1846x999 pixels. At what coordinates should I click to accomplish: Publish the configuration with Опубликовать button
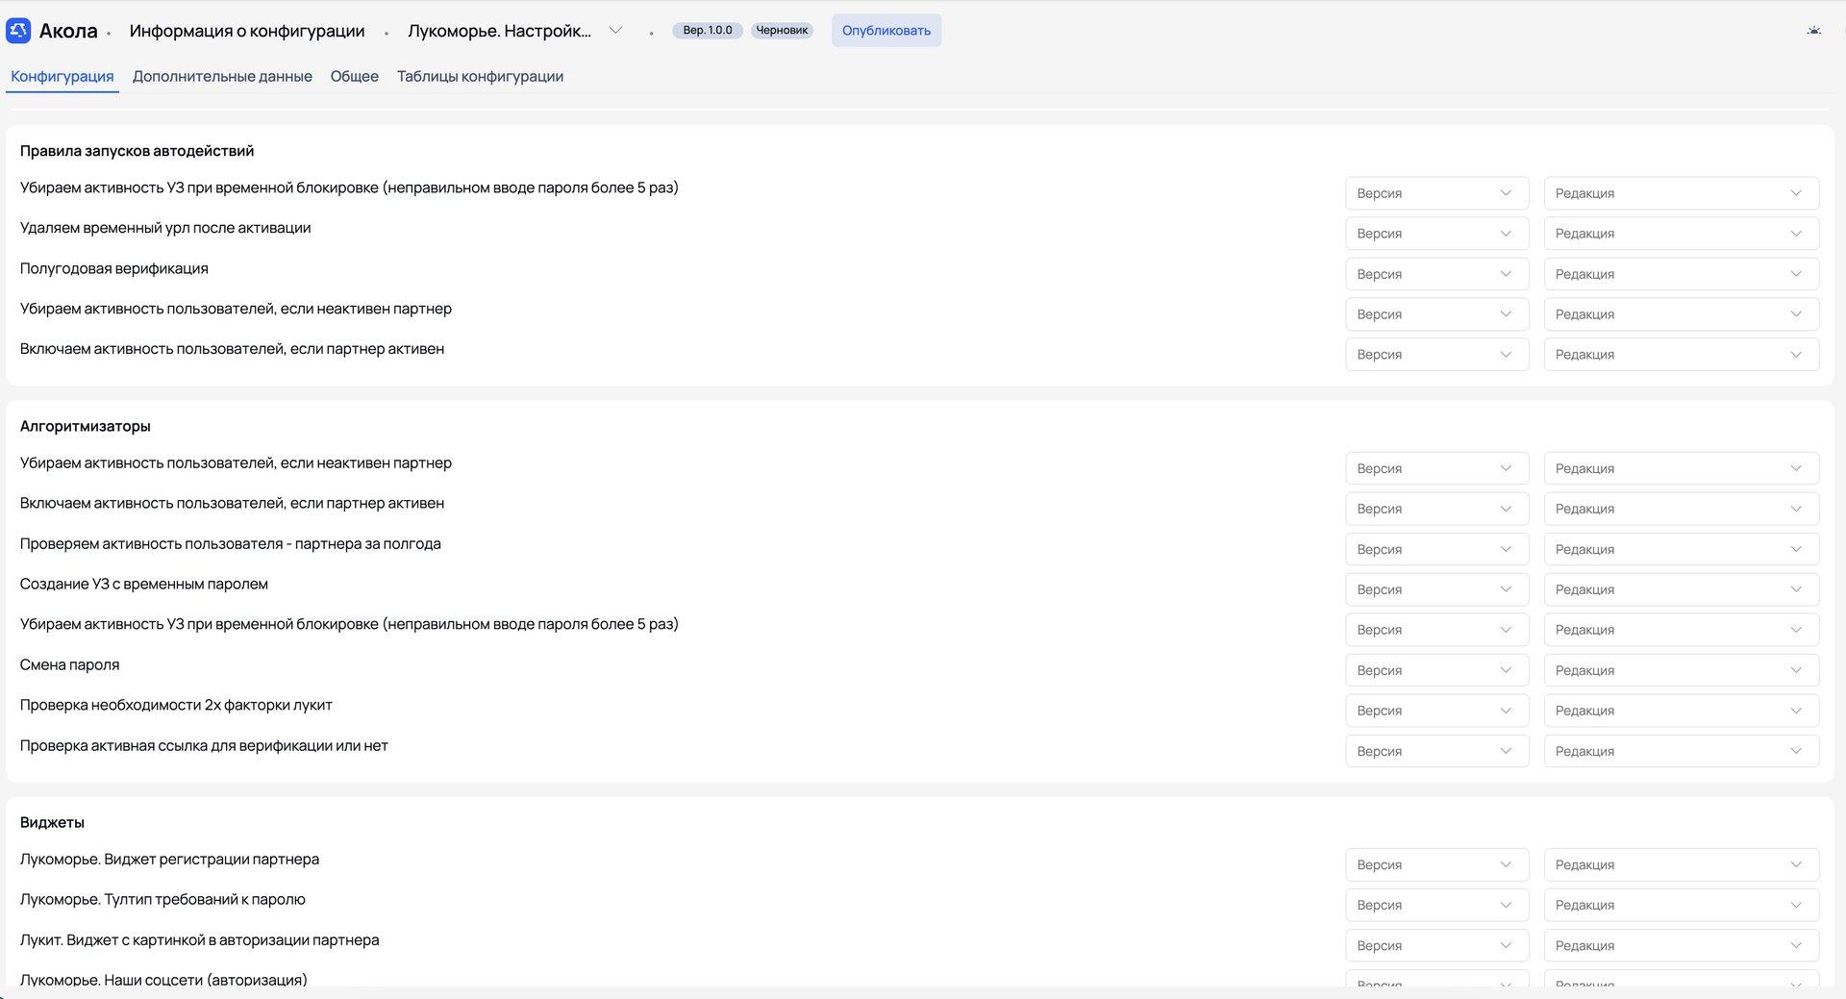pyautogui.click(x=886, y=31)
